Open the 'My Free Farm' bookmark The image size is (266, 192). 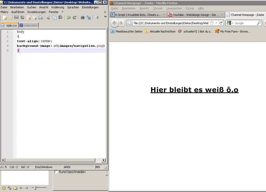[x=233, y=31]
